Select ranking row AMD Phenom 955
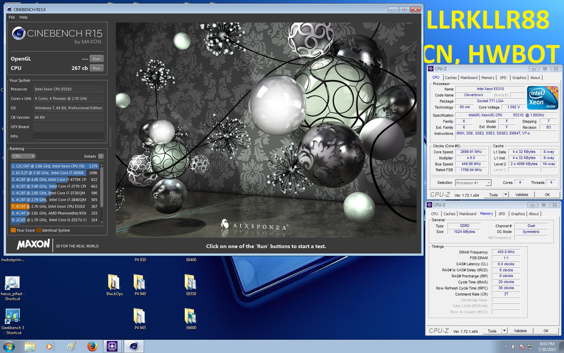This screenshot has width=564, height=353. tap(54, 213)
